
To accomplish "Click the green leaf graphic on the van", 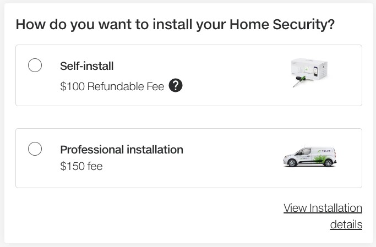I will 321,158.
